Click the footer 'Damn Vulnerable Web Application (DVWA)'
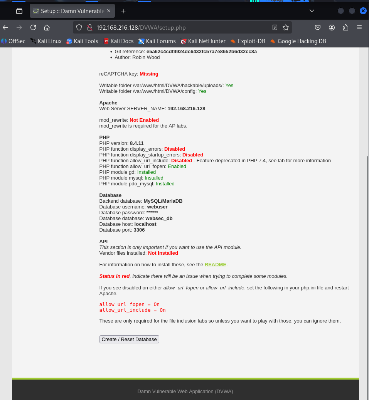 tap(185, 391)
